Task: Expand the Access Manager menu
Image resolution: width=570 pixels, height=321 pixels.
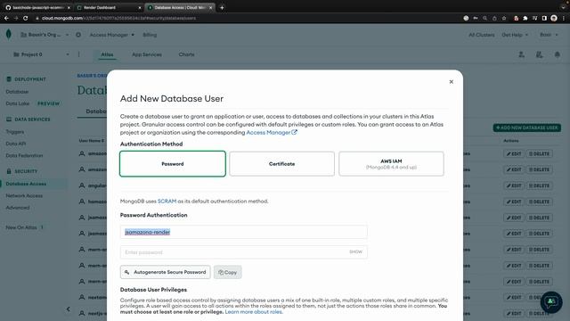Action: pyautogui.click(x=112, y=35)
